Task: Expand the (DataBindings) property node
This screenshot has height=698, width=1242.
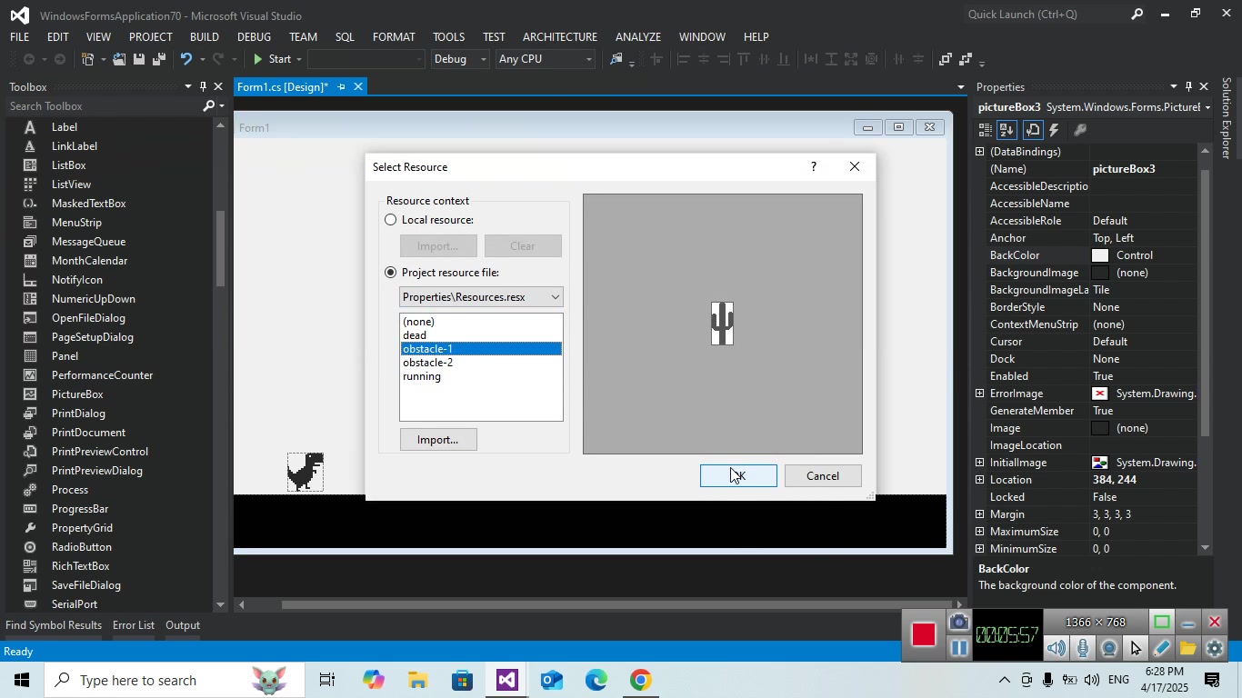Action: pyautogui.click(x=980, y=152)
